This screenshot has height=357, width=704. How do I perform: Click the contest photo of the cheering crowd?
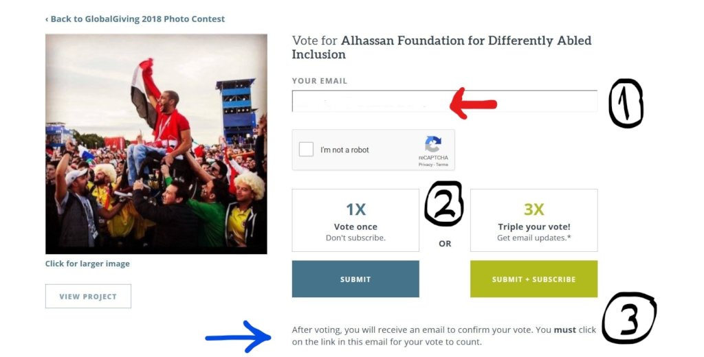coord(156,144)
